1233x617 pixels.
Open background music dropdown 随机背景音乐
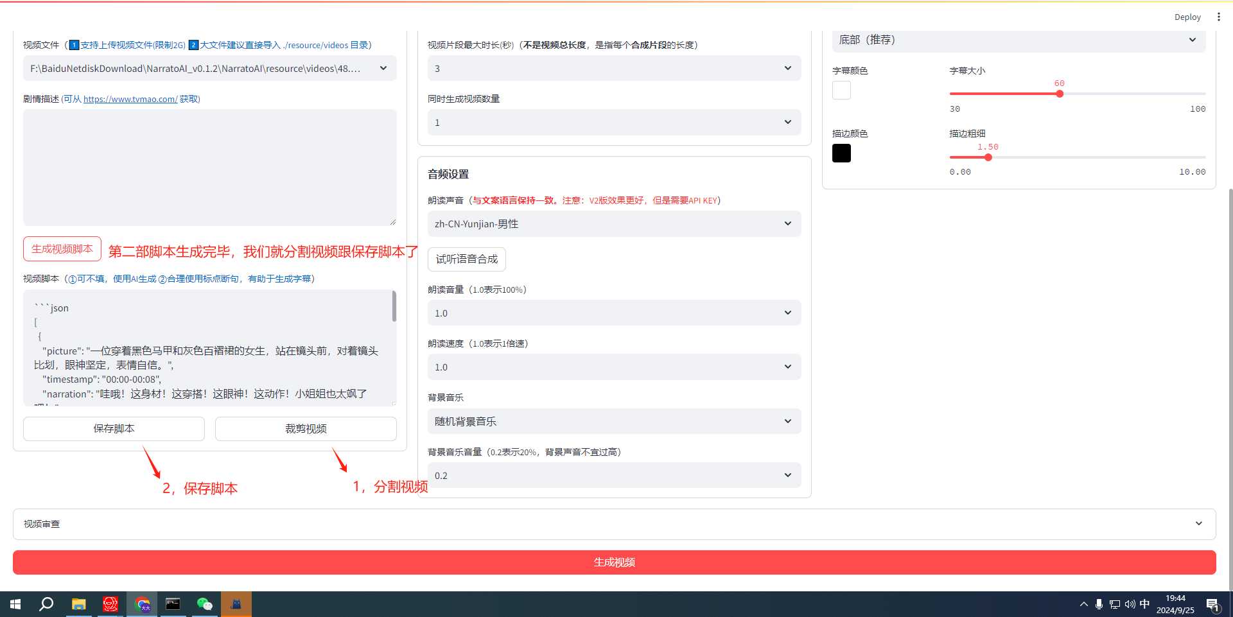pyautogui.click(x=614, y=421)
